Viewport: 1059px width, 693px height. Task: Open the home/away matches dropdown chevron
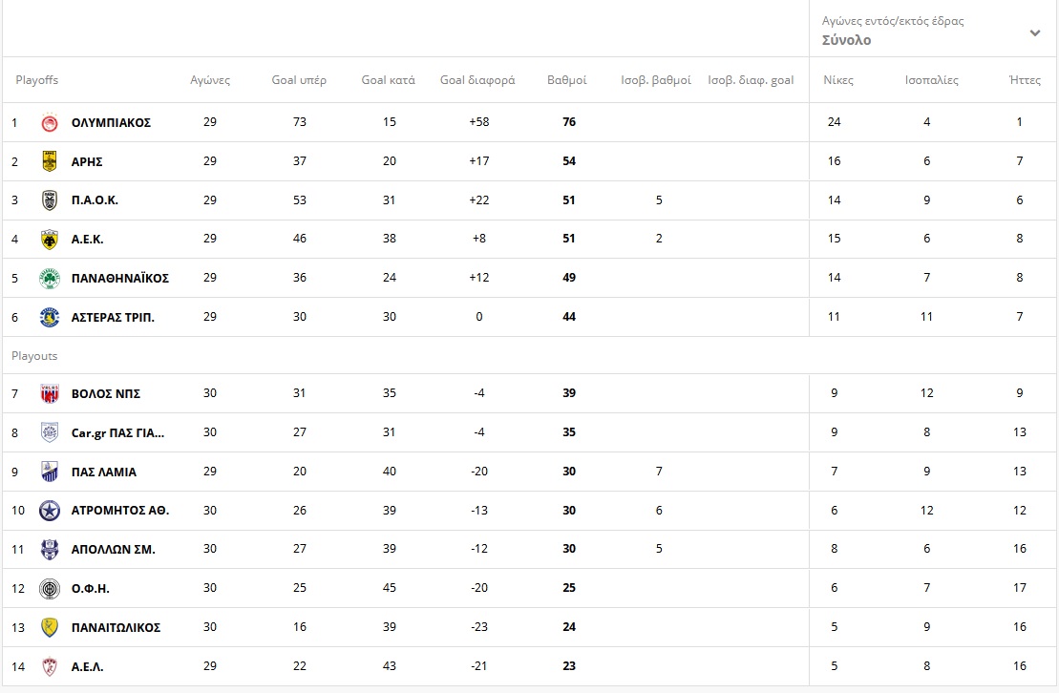(1034, 32)
